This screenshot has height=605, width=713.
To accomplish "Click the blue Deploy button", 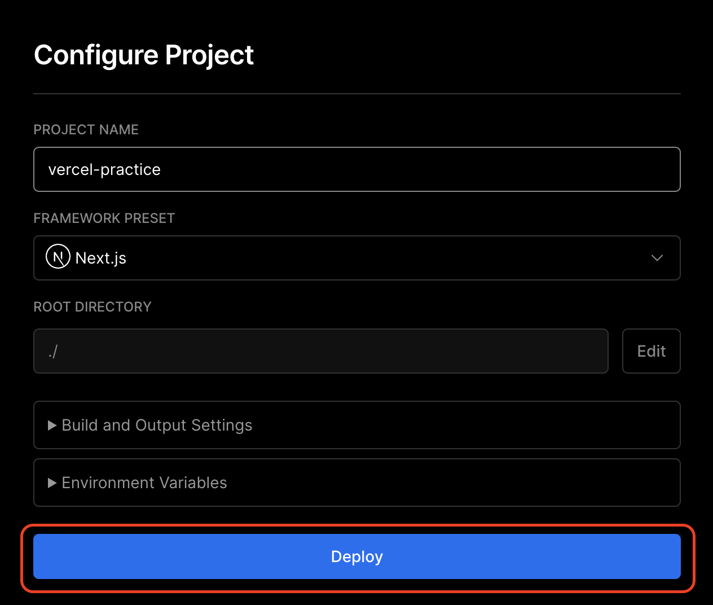I will (356, 556).
